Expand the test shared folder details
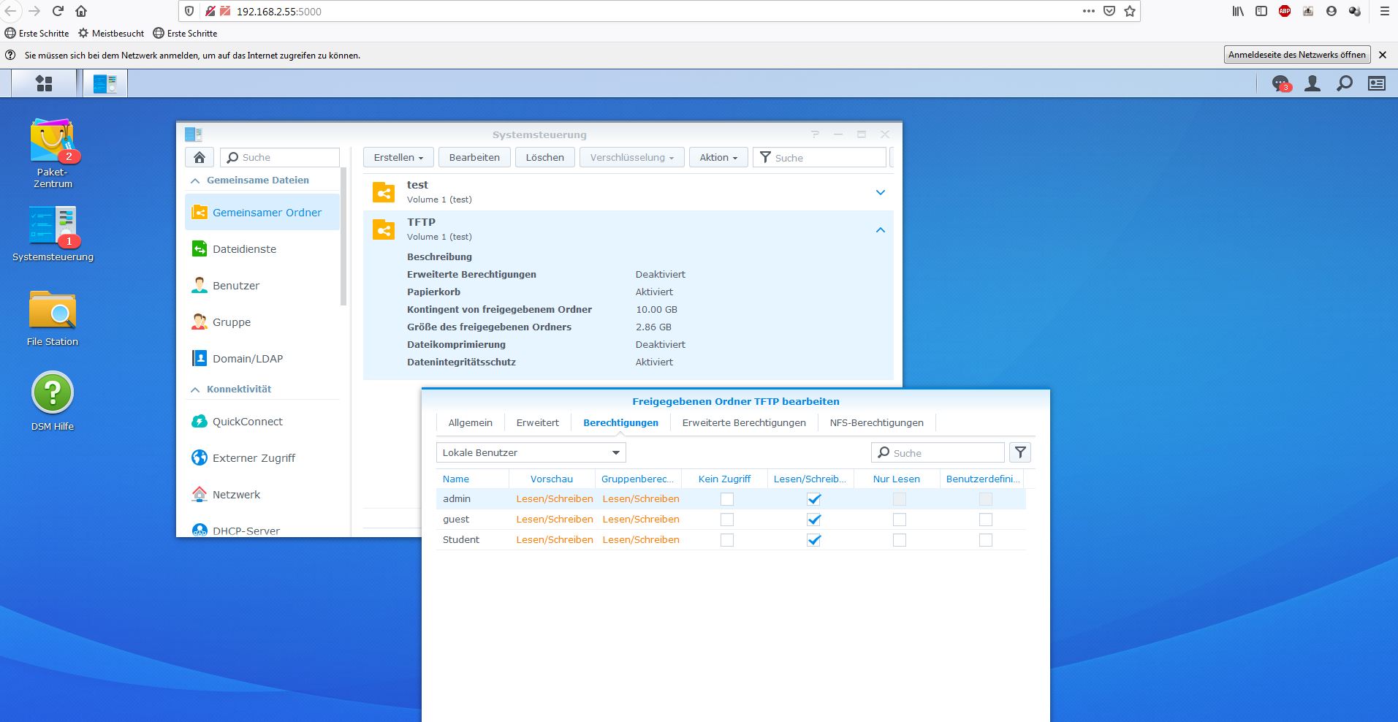Screen dimensions: 1398x722 click(881, 192)
